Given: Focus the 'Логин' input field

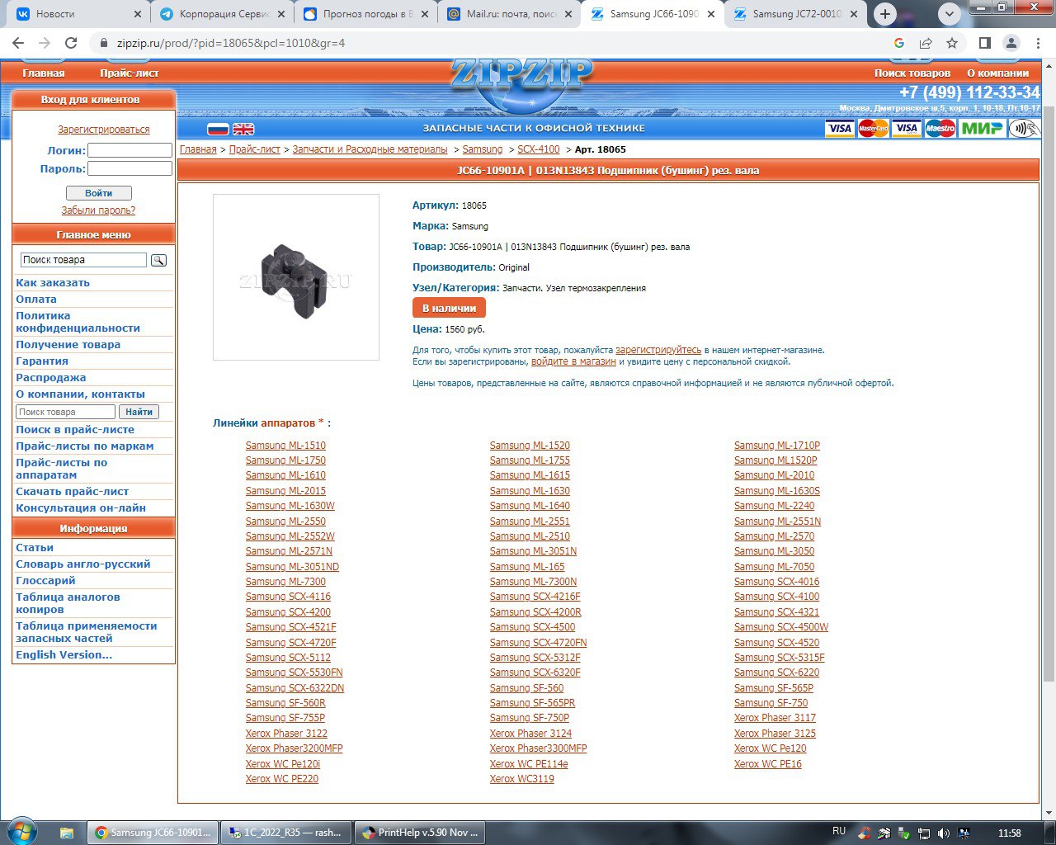Looking at the screenshot, I should [130, 150].
